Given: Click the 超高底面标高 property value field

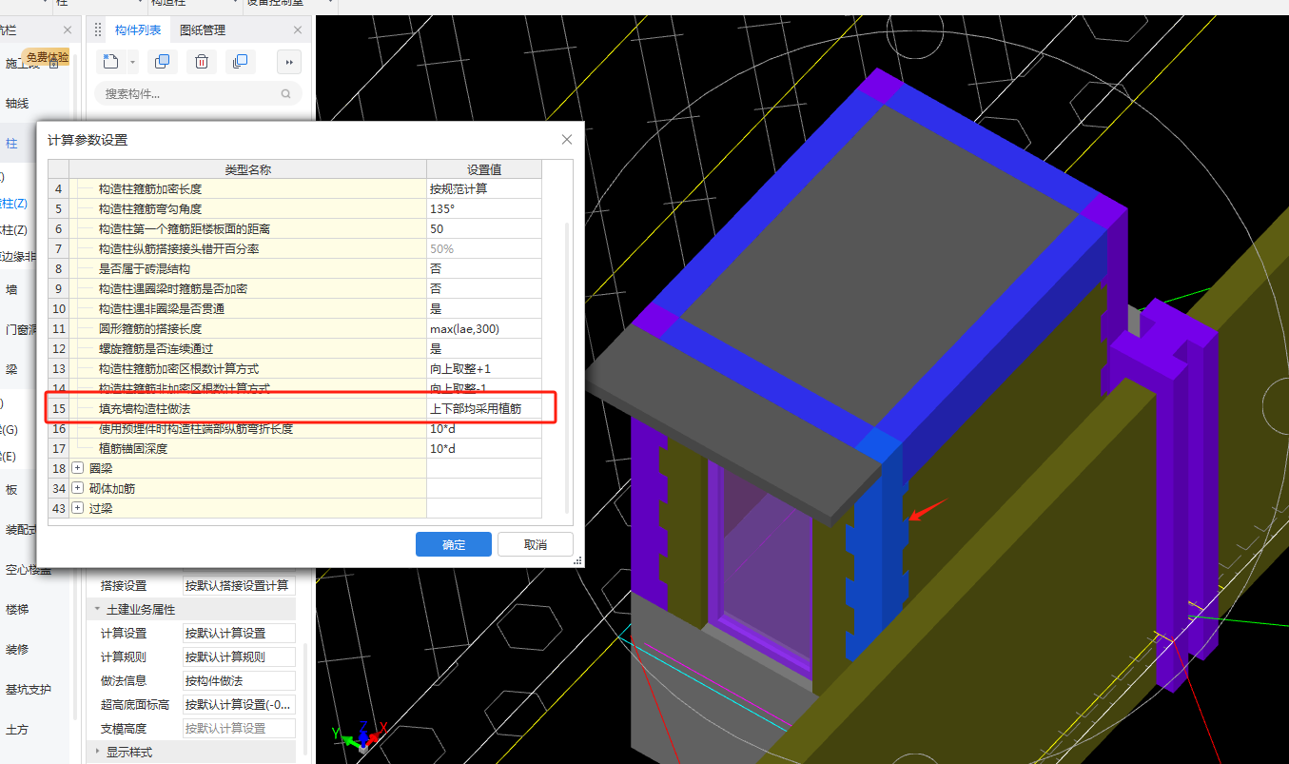Looking at the screenshot, I should tap(239, 704).
